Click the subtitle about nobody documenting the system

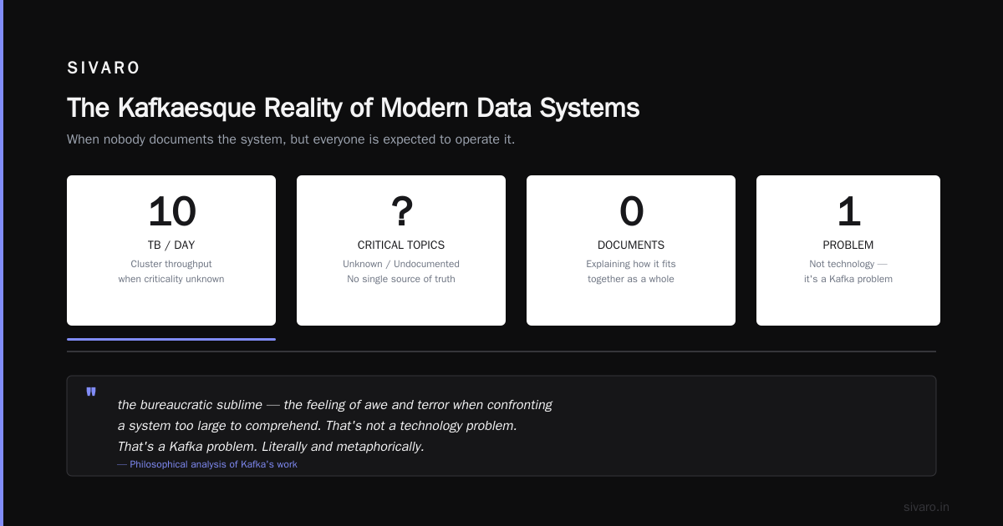pyautogui.click(x=291, y=139)
